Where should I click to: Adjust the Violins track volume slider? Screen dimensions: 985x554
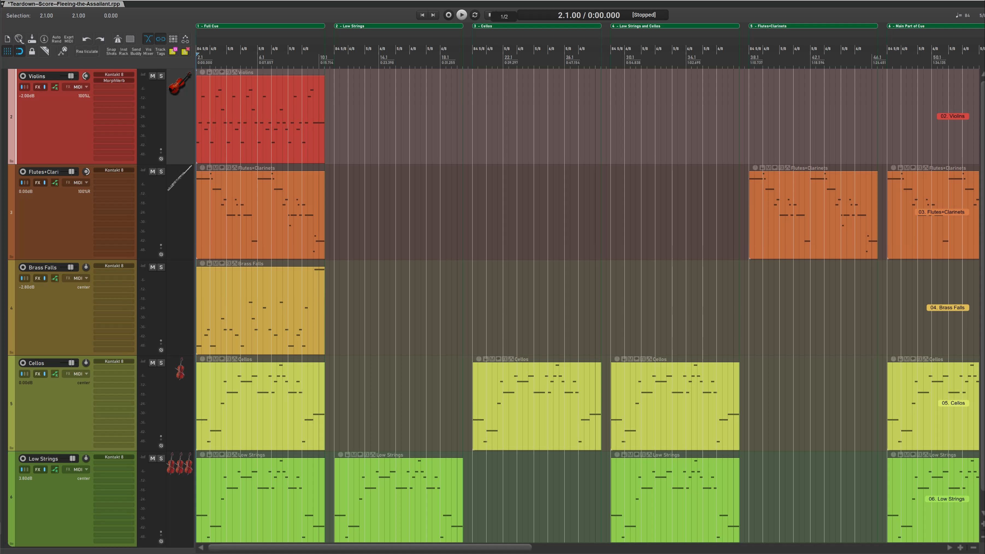71,76
